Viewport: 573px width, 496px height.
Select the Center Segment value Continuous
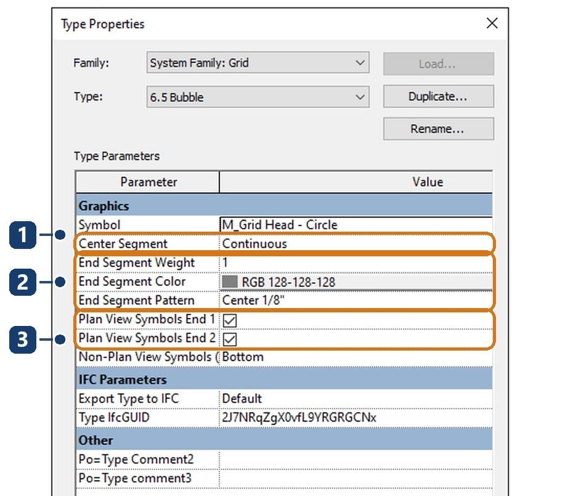pos(356,244)
